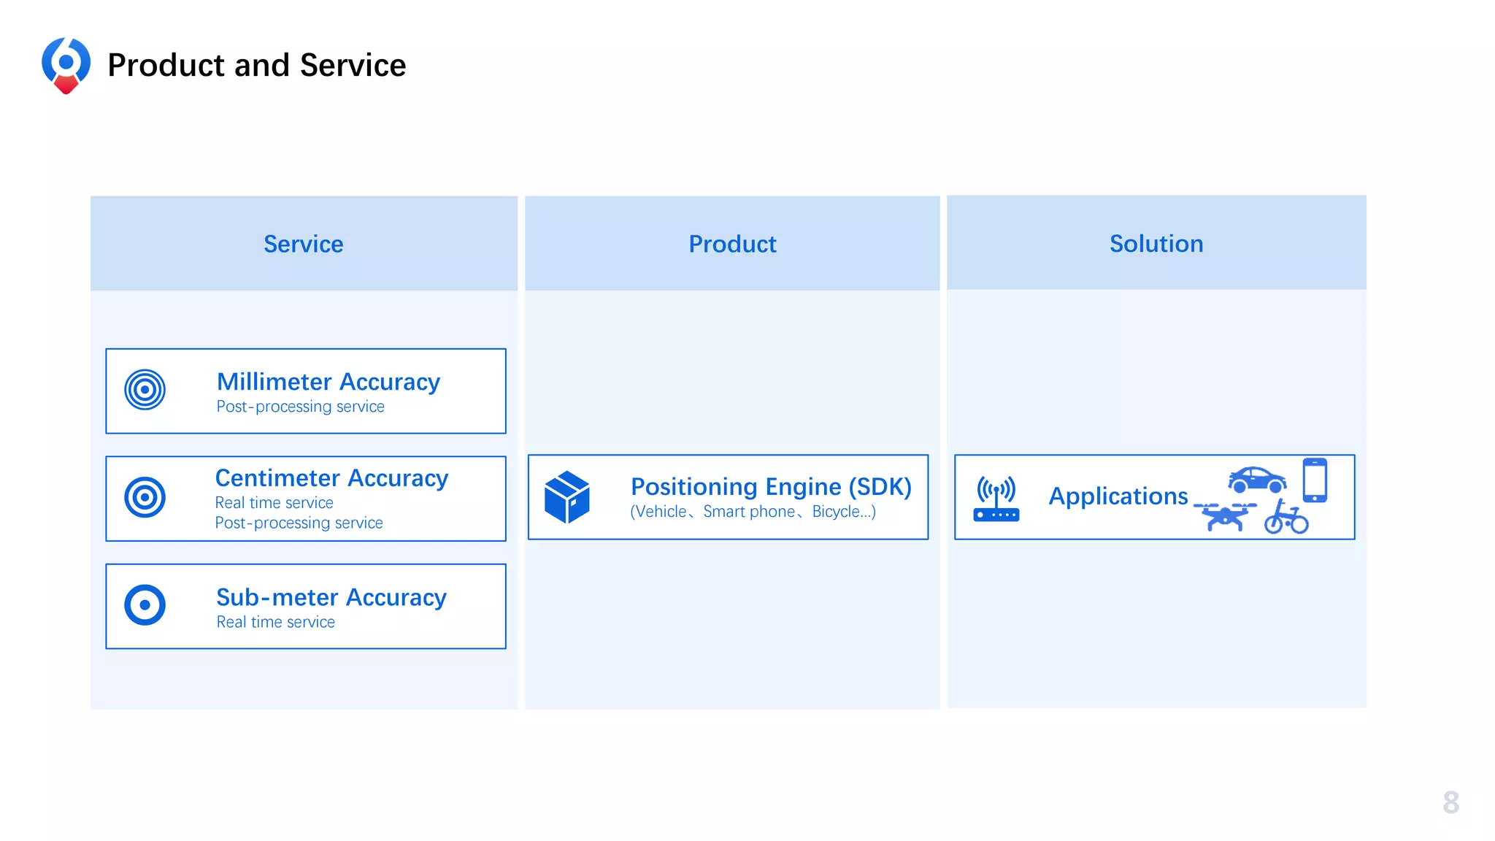Click the Applications label
This screenshot has width=1495, height=841.
tap(1118, 496)
